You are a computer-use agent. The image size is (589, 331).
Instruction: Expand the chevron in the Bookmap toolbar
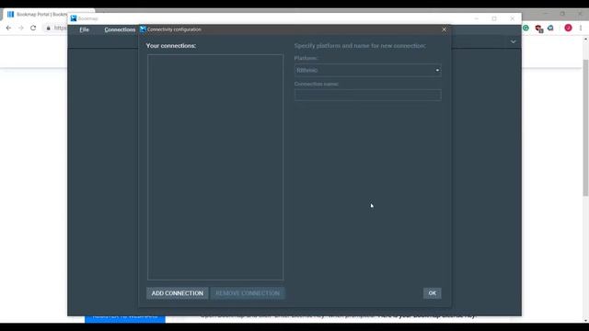point(514,41)
